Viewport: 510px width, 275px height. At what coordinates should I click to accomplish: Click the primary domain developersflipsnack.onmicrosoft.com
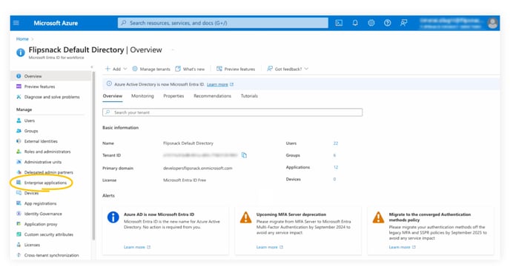[x=198, y=168]
